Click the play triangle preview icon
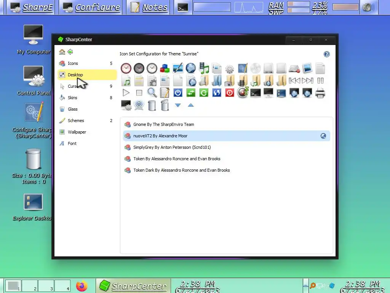The image size is (390, 293). pyautogui.click(x=126, y=93)
